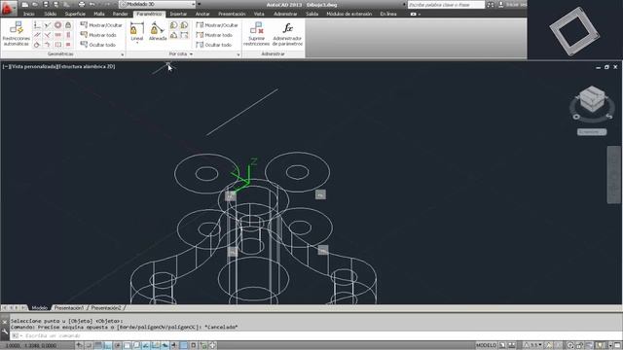Viewport: 623px width, 350px height.
Task: Apply the Concentric geometric constraint
Action: (58, 25)
